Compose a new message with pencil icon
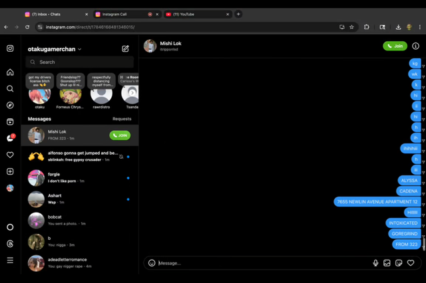Viewport: 426px width, 283px height. [125, 48]
